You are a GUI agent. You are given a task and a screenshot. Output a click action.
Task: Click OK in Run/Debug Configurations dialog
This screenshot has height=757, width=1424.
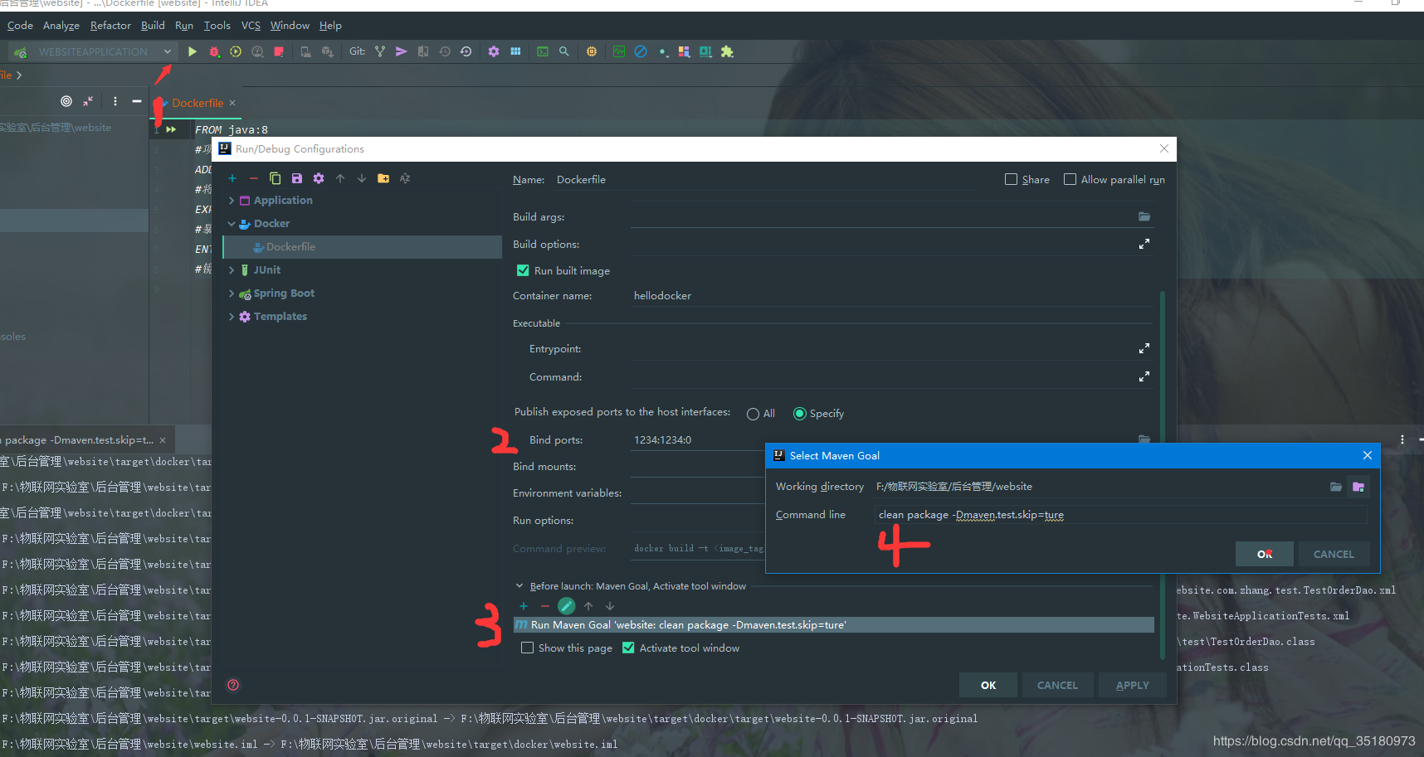(988, 685)
